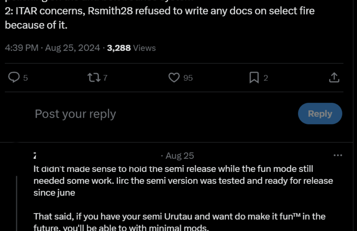Select the ITAR concerns post text
This screenshot has width=357, height=231.
coord(160,18)
